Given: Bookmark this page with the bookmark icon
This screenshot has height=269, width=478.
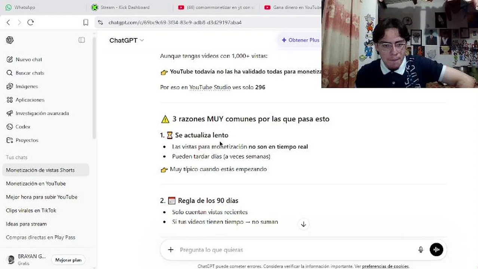Looking at the screenshot, I should click(86, 22).
